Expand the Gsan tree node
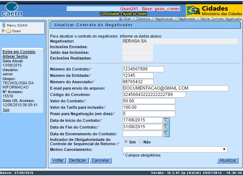This screenshot has width=243, height=176. tap(3, 31)
